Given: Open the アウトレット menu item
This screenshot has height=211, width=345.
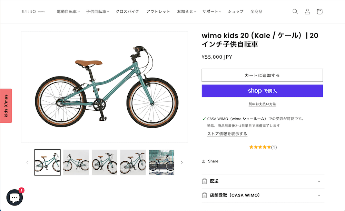Looking at the screenshot, I should [x=158, y=11].
